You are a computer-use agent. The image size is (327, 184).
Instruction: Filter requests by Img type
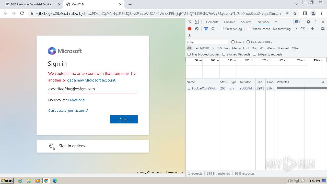point(227,48)
